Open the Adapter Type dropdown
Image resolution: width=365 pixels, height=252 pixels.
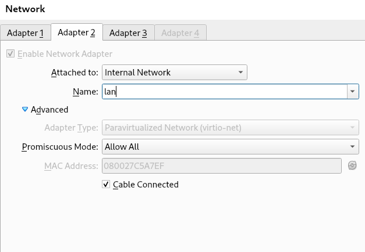pos(230,128)
